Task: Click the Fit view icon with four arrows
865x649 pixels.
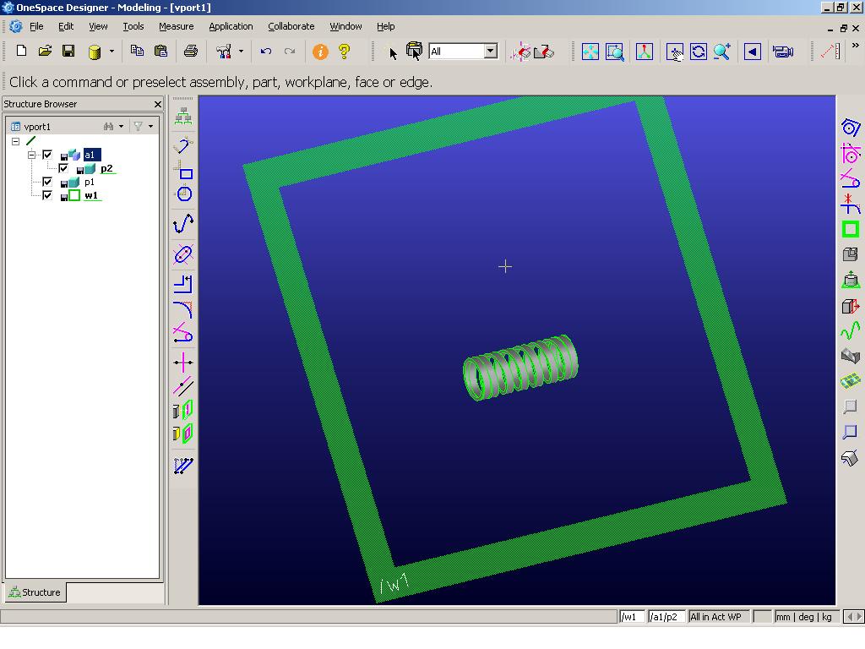Action: (x=590, y=52)
